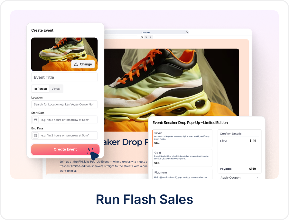Select the mobile preview icon
This screenshot has width=289, height=220.
[150, 37]
